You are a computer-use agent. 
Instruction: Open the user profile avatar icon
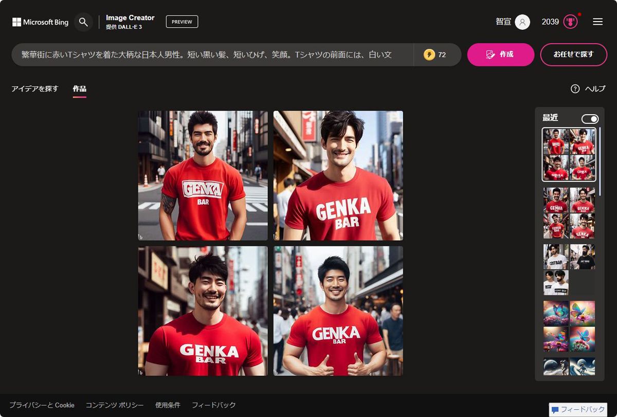pyautogui.click(x=522, y=22)
